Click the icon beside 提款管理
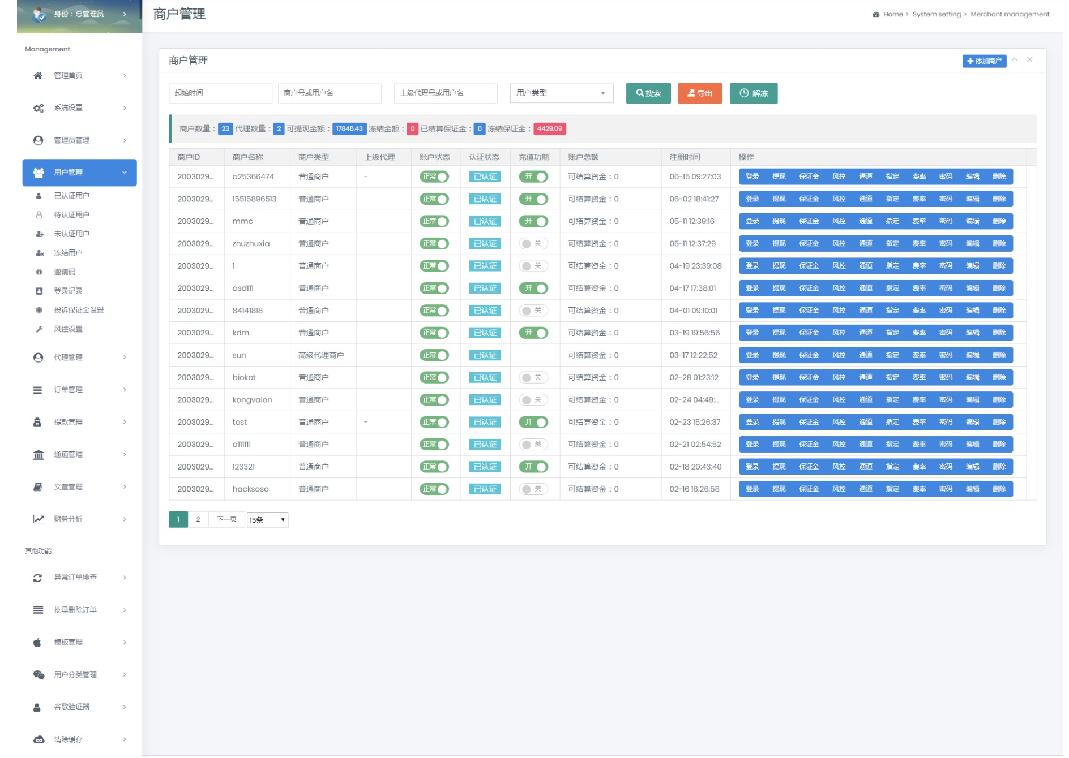This screenshot has width=1069, height=758. (x=37, y=422)
